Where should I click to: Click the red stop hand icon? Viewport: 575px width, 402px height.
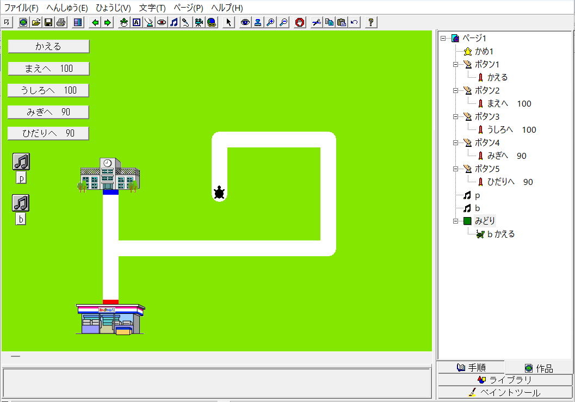pyautogui.click(x=300, y=22)
